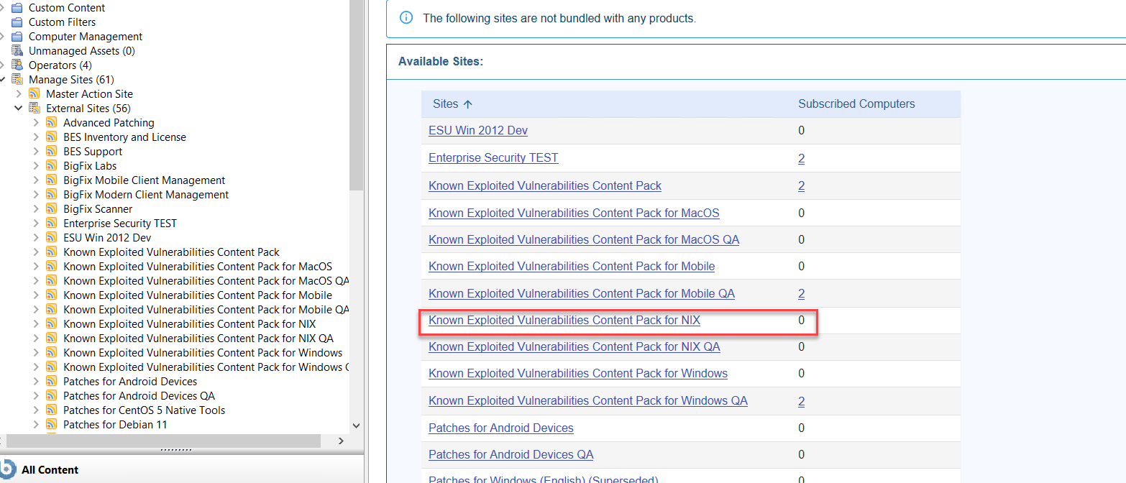
Task: Click the Operators icon in the sidebar
Action: tap(16, 65)
